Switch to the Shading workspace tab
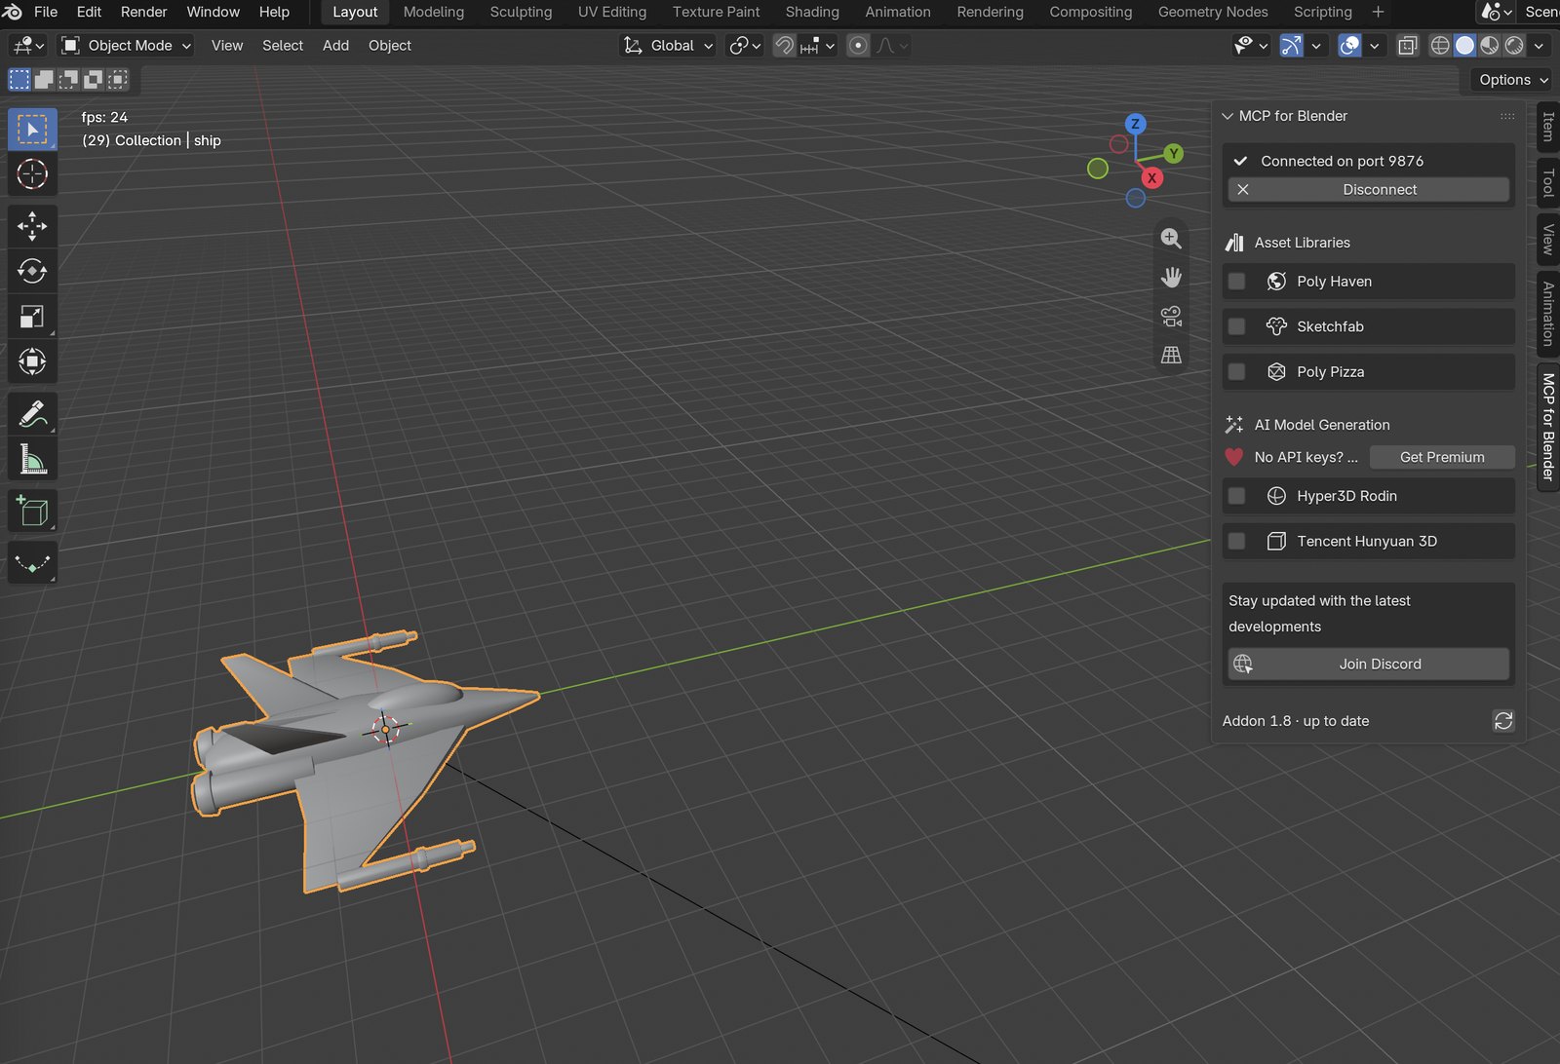The width and height of the screenshot is (1560, 1064). (x=812, y=12)
